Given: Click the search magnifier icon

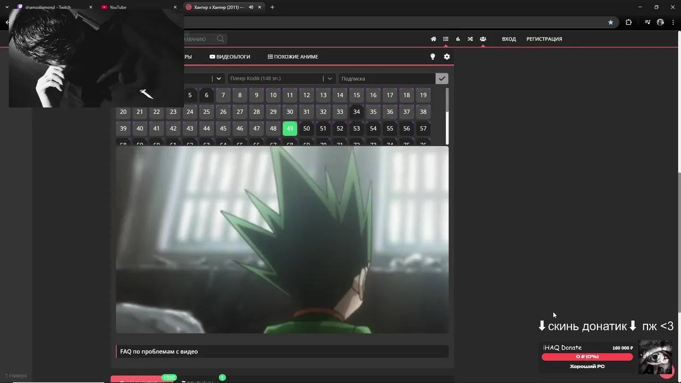Looking at the screenshot, I should coord(220,39).
